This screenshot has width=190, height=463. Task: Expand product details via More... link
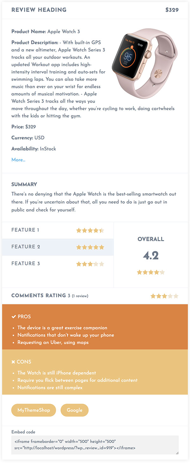click(18, 160)
